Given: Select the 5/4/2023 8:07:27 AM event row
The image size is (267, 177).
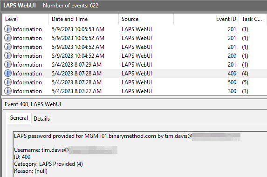Looking at the screenshot, I should click(135, 91).
